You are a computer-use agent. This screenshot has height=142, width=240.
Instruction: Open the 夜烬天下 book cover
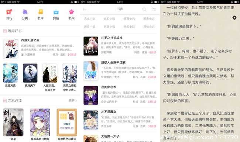tap(30, 73)
